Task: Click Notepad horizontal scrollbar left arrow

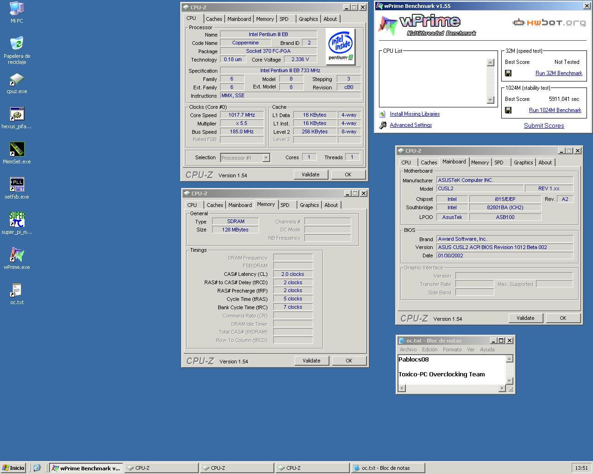Action: (x=402, y=388)
